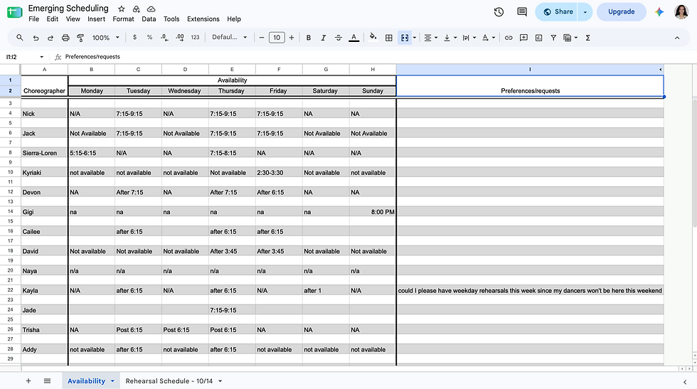Toggle italic formatting
697x389 pixels.
pyautogui.click(x=323, y=38)
